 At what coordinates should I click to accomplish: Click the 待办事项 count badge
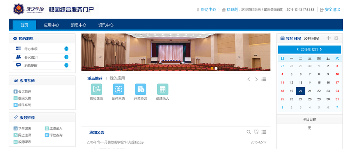tap(66, 49)
